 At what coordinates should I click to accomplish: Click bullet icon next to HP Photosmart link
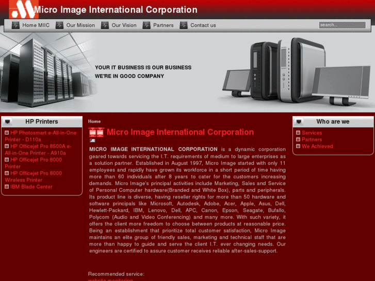click(7, 133)
